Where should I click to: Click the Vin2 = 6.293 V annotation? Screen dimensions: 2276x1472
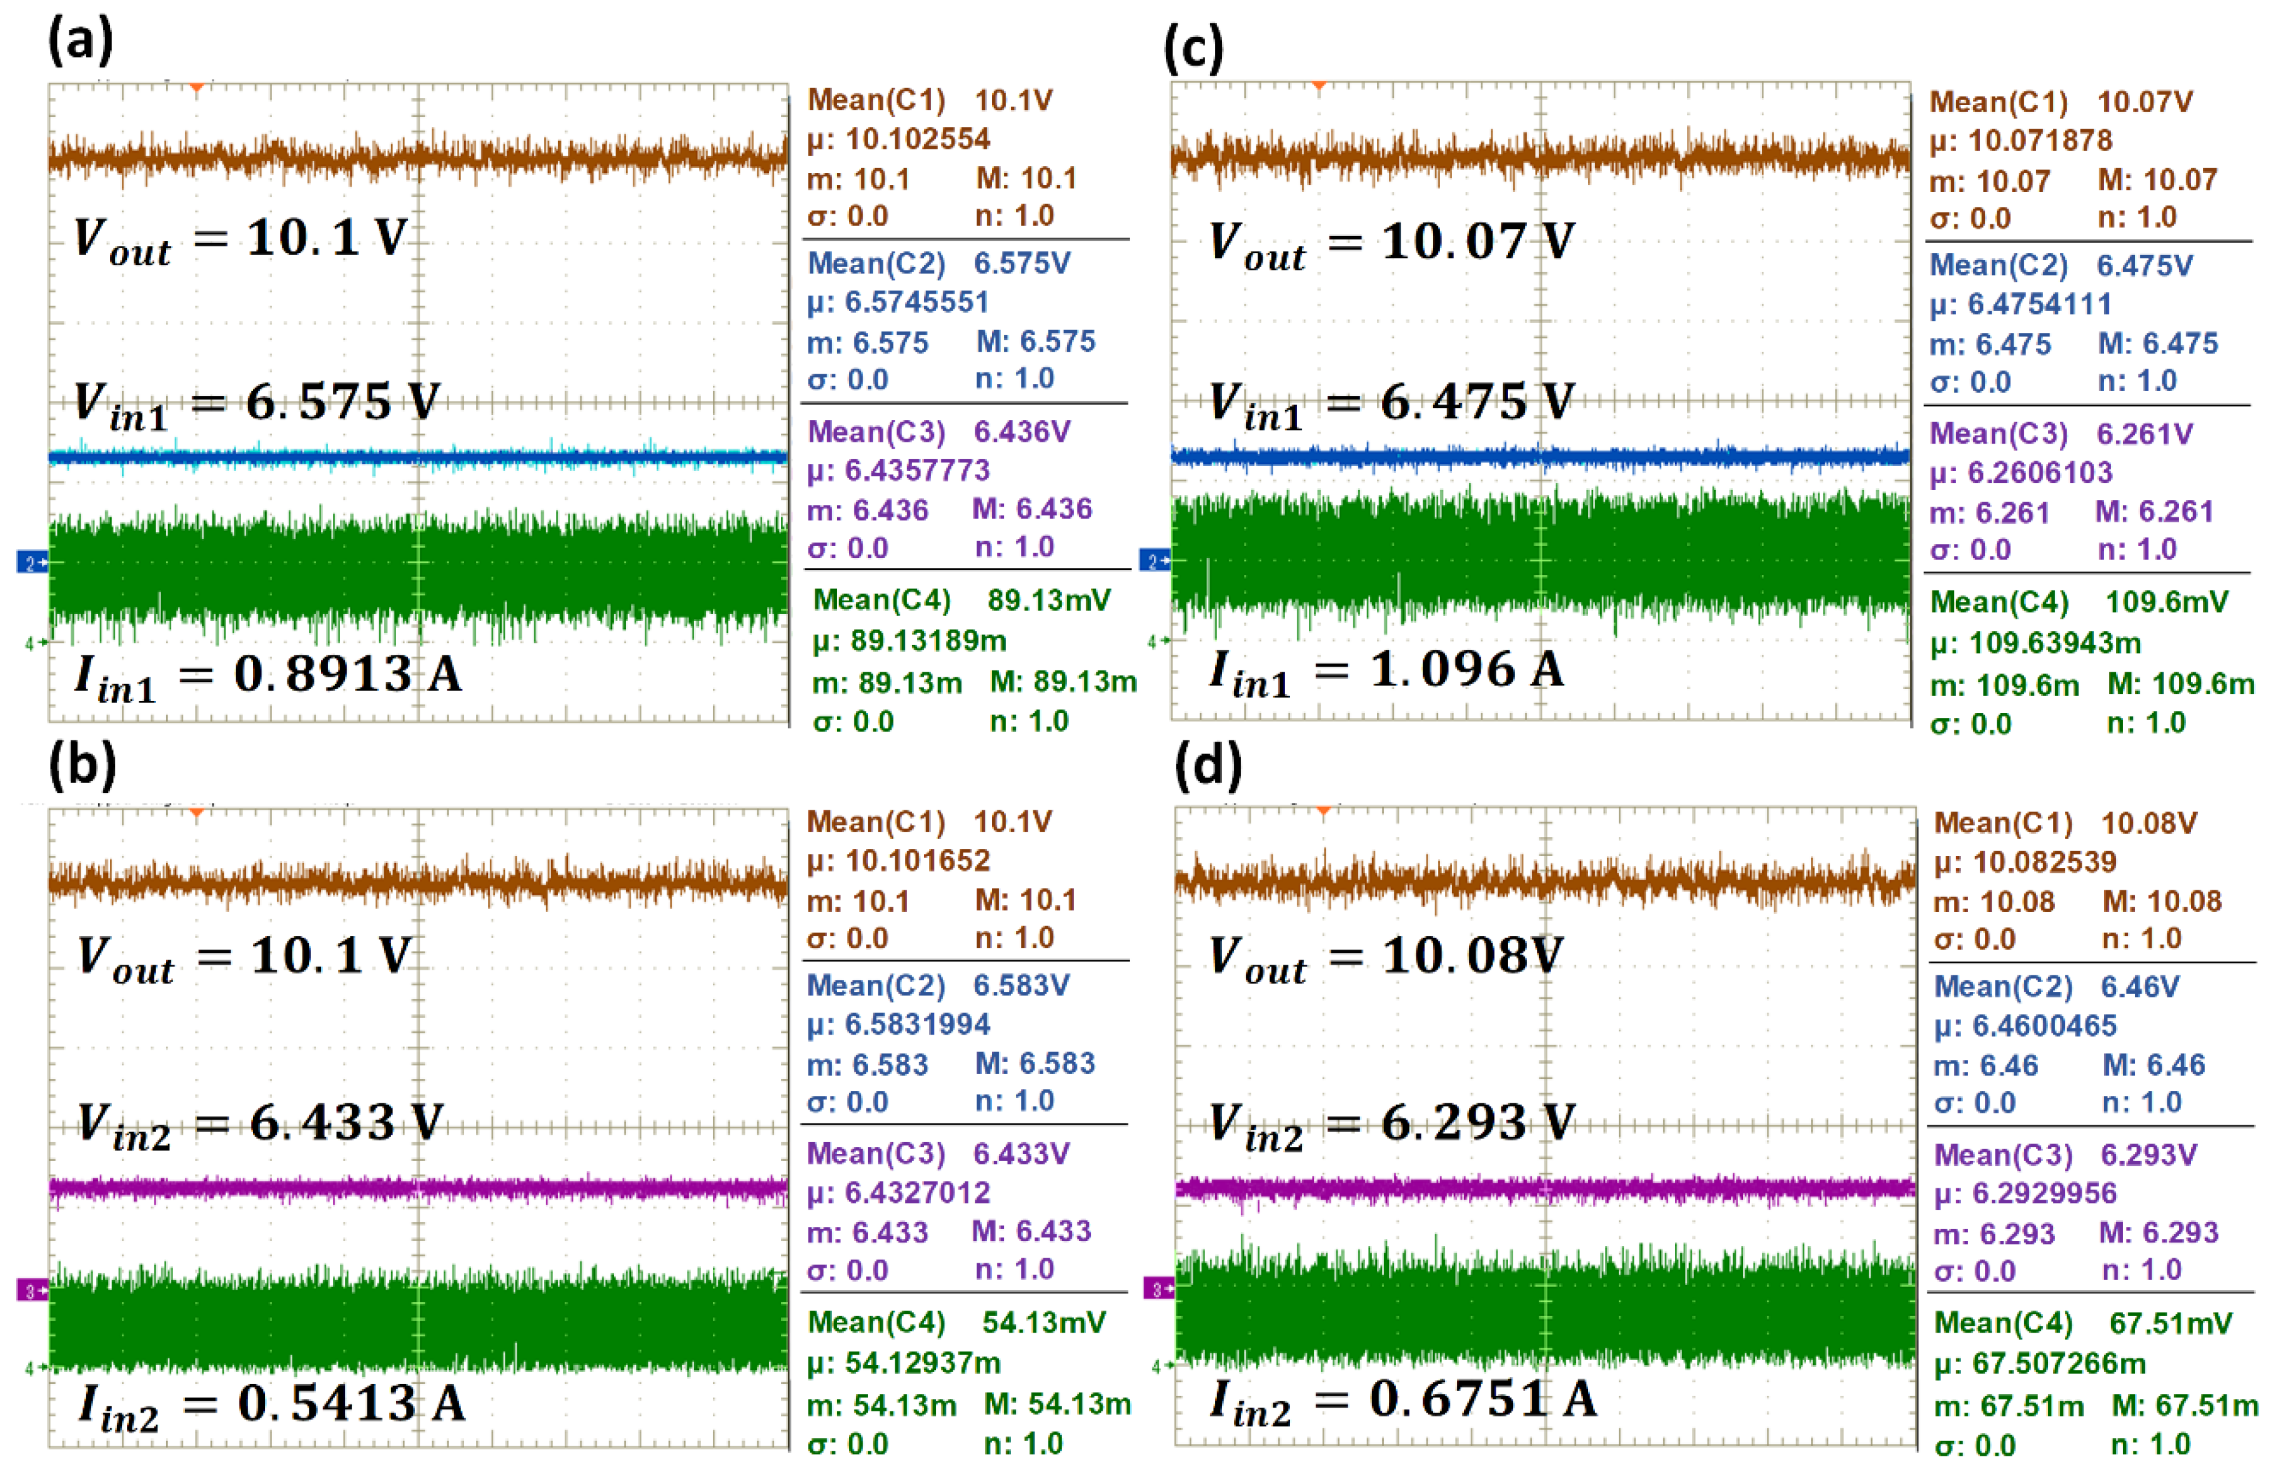(x=1391, y=1124)
